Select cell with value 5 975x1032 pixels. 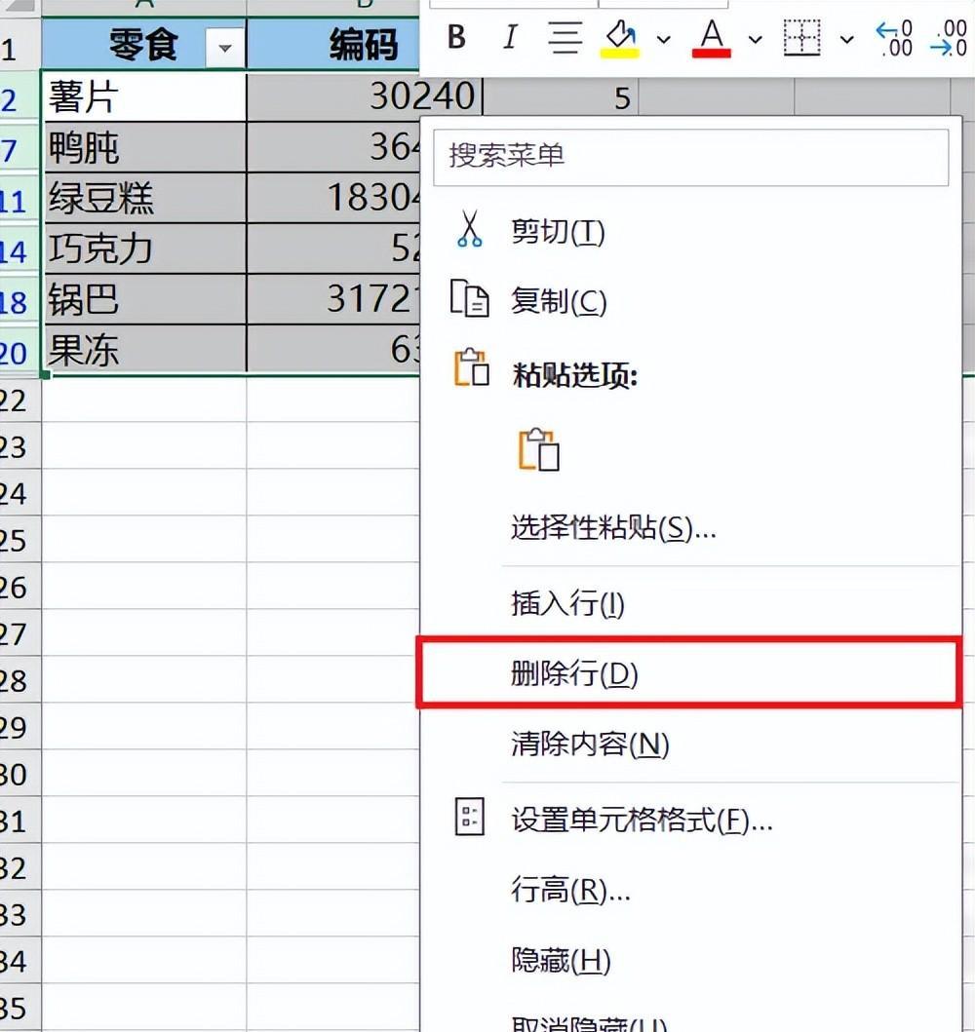tap(561, 96)
